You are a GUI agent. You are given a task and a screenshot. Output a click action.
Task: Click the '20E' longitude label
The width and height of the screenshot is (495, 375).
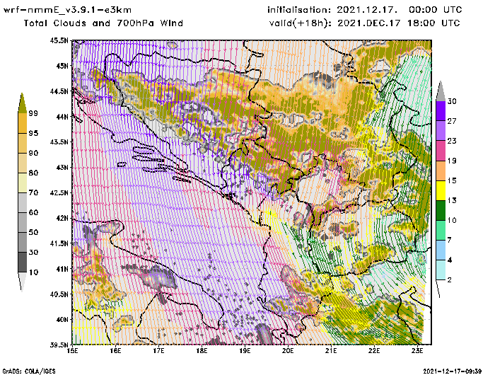pyautogui.click(x=288, y=351)
